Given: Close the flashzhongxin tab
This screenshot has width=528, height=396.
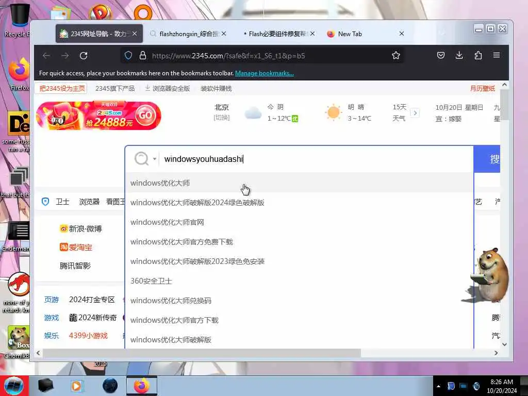Looking at the screenshot, I should coord(224,34).
